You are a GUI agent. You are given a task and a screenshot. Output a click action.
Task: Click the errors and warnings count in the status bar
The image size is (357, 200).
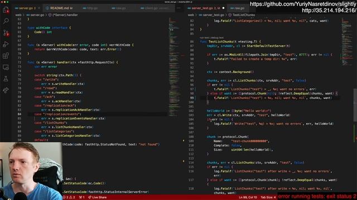tap(69, 197)
